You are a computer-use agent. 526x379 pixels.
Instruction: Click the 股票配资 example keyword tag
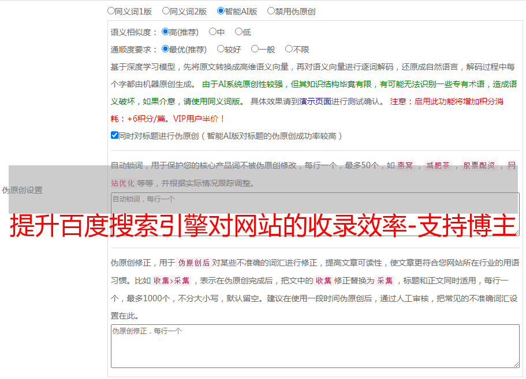[x=479, y=165]
